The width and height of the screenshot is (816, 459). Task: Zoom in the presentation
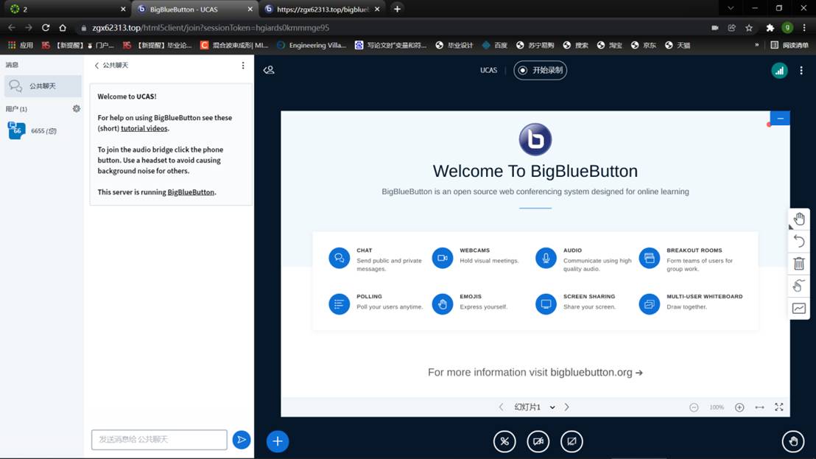[x=739, y=407]
